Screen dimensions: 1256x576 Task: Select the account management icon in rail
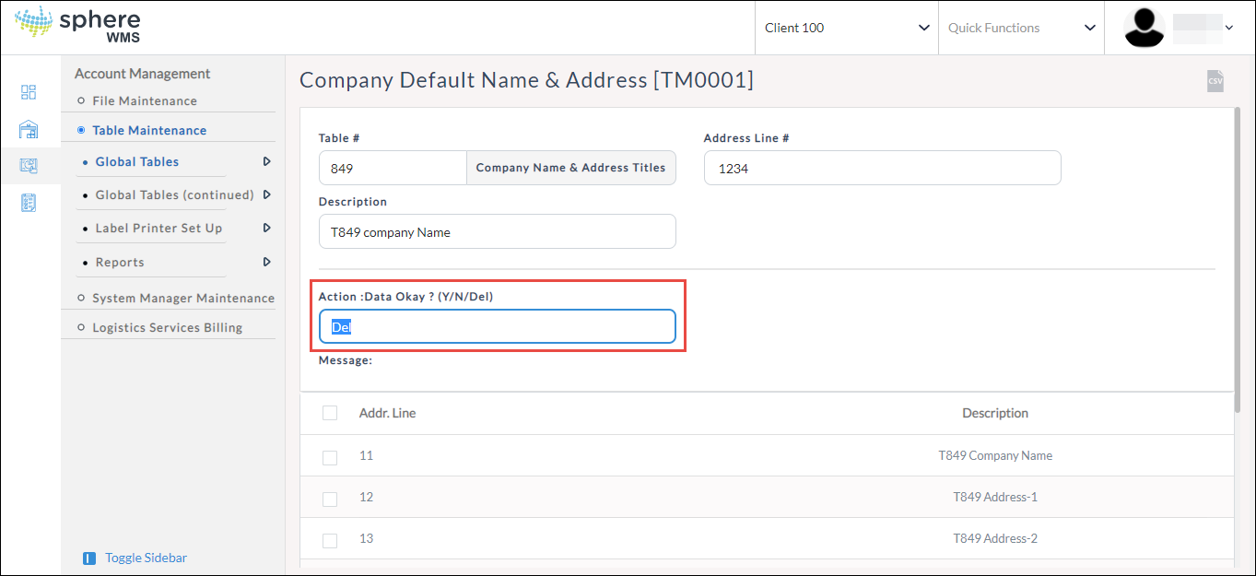29,166
